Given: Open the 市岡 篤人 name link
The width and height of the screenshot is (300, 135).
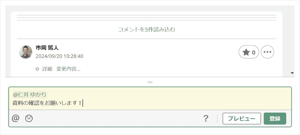Looking at the screenshot, I should point(47,48).
